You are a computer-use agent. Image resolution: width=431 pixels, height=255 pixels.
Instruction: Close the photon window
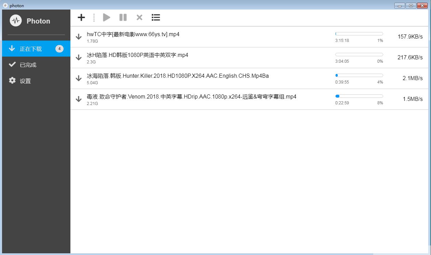coord(422,5)
